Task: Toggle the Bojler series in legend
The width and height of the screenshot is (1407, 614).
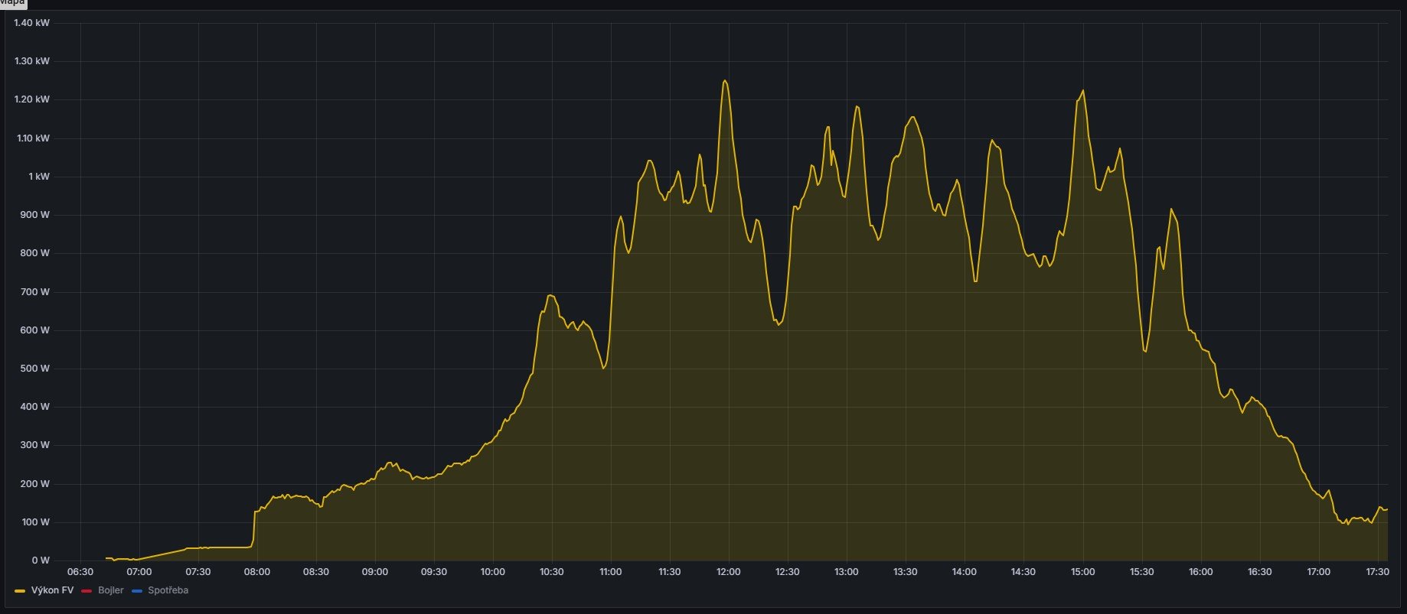Action: pyautogui.click(x=110, y=590)
